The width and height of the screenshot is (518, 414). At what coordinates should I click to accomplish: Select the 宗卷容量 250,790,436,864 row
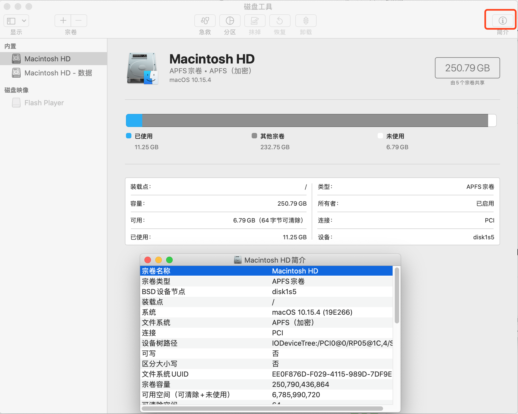tap(266, 384)
